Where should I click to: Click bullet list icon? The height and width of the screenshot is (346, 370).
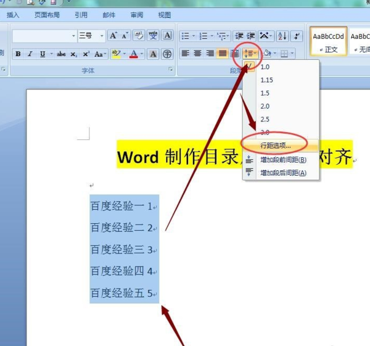[186, 36]
